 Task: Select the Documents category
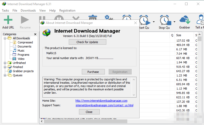[25, 46]
